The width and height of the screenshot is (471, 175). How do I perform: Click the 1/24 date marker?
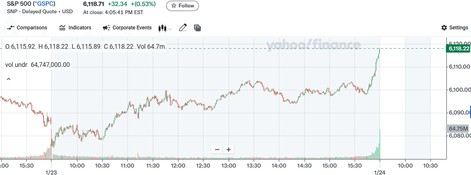click(x=380, y=172)
